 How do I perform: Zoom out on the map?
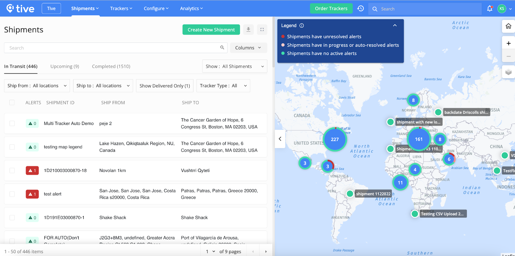tap(509, 56)
